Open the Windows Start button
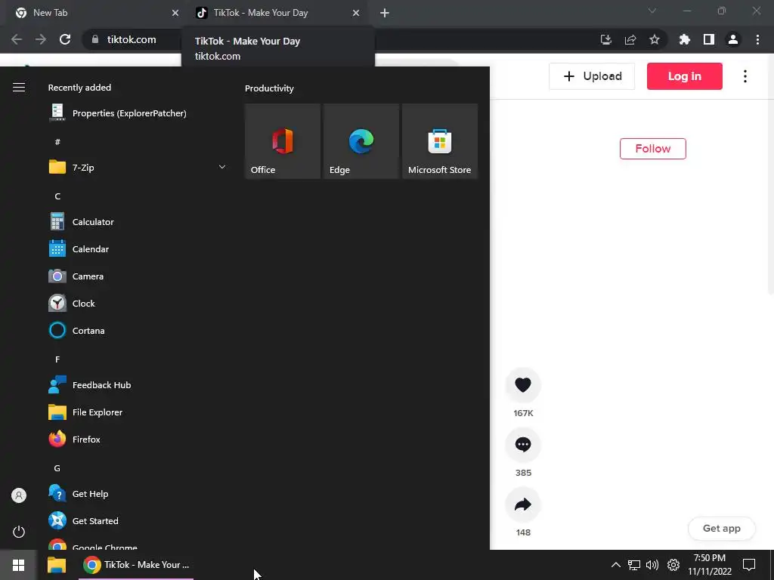 [x=18, y=565]
